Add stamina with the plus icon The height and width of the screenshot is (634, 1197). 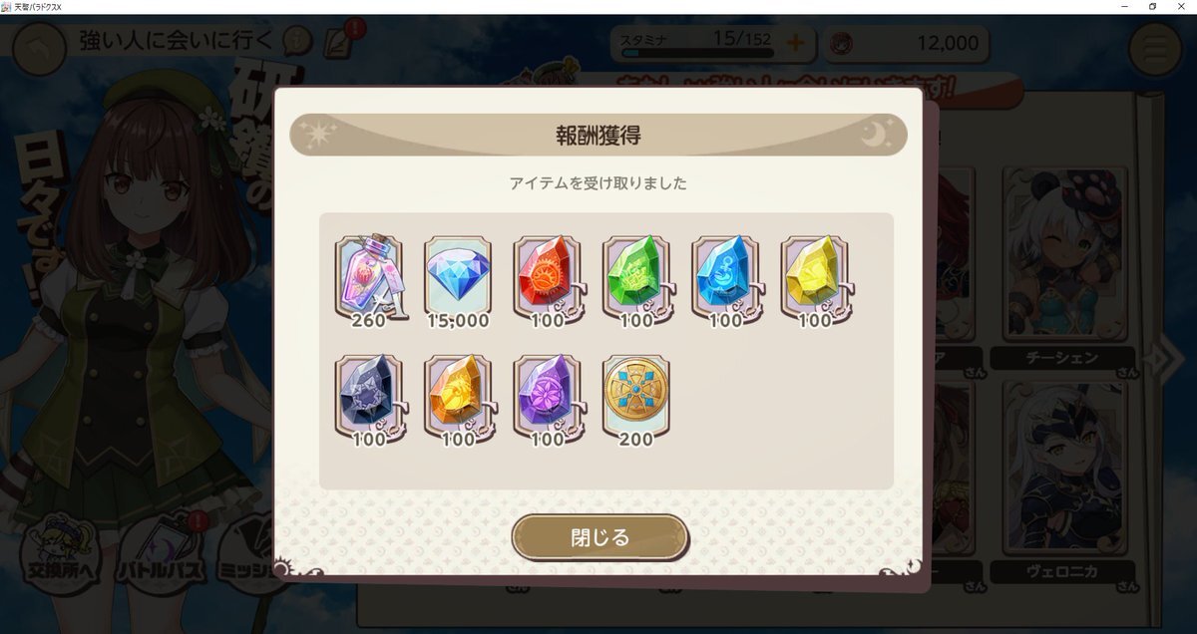(795, 43)
